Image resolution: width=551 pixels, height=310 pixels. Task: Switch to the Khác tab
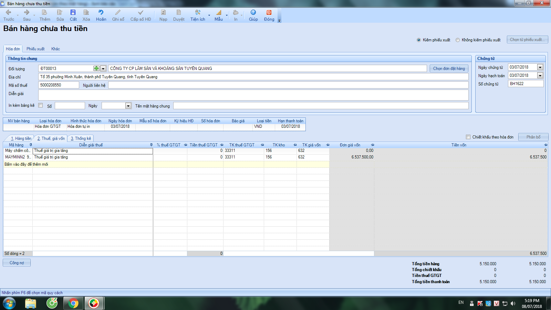tap(55, 49)
